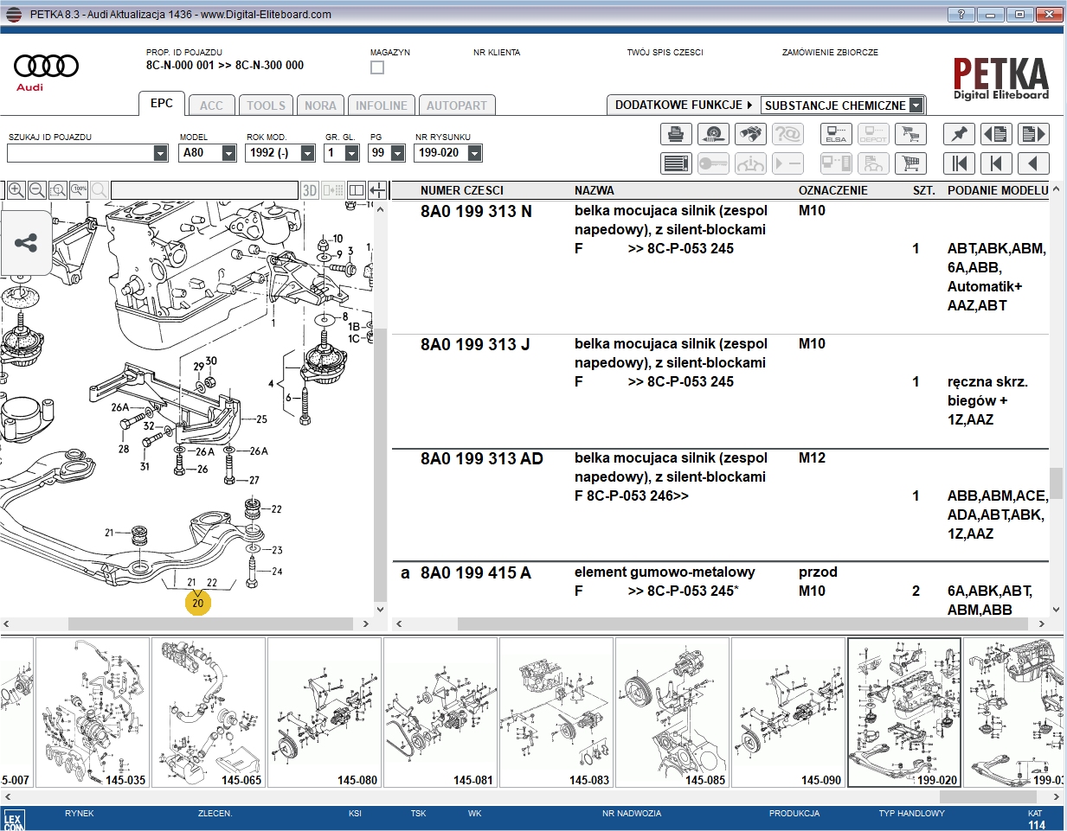Click the previous-with-bar arrow icon
Screen dimensions: 1067x831
(996, 163)
